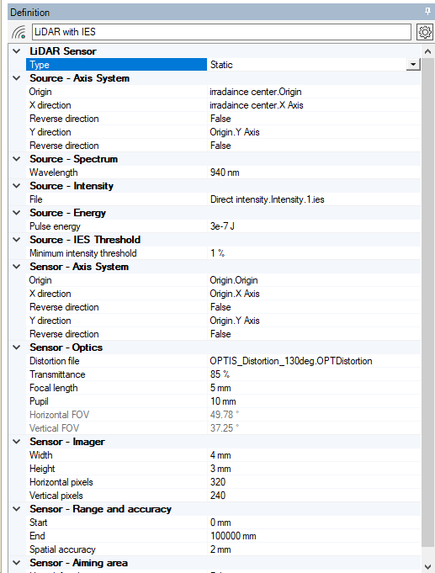The image size is (435, 573).
Task: Collapse the Source - Intensity section
Action: [17, 186]
